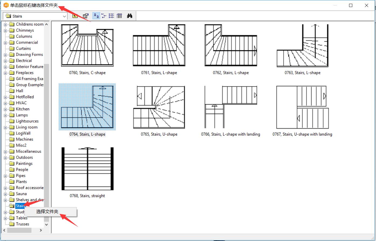Select the Lamps folder
This screenshot has width=376, height=241.
coord(22,115)
